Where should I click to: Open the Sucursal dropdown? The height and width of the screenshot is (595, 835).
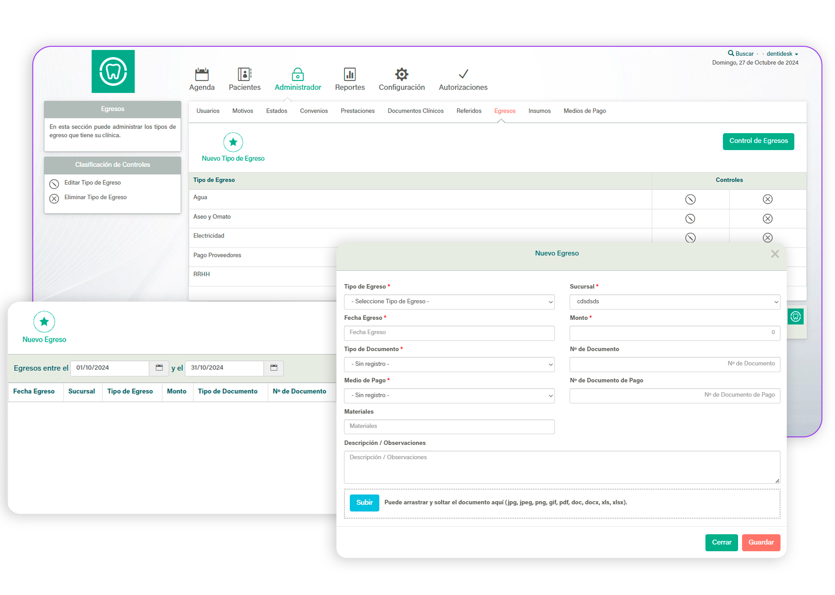pos(675,302)
